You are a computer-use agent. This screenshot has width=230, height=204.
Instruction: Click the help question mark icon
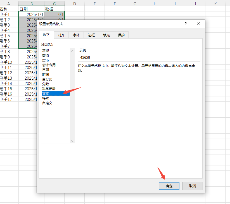click(x=186, y=24)
